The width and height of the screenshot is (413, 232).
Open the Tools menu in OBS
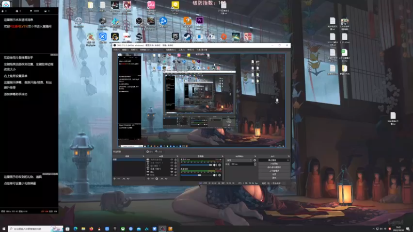181,49
